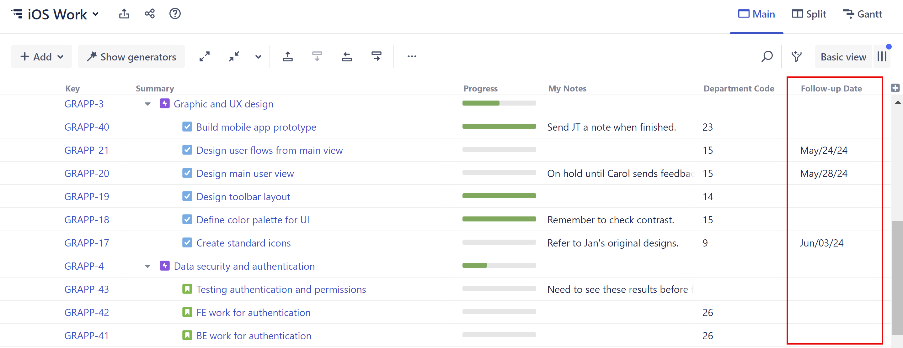Open the GRAPP-17 issue link
Viewport: 903px width, 348px height.
click(87, 243)
